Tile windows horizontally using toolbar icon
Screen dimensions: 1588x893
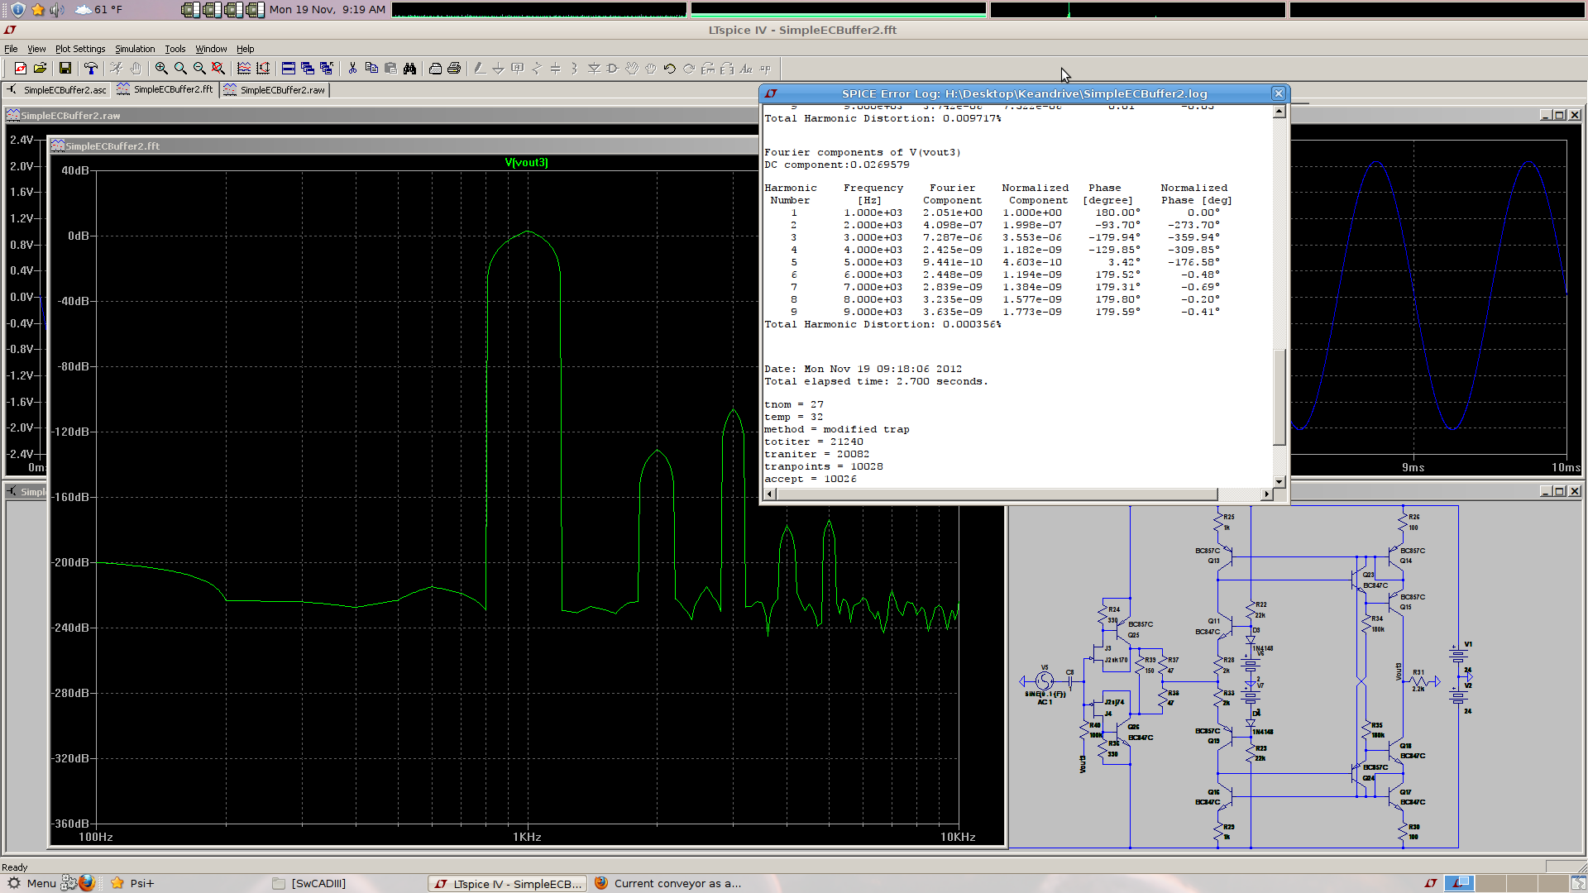pos(289,69)
